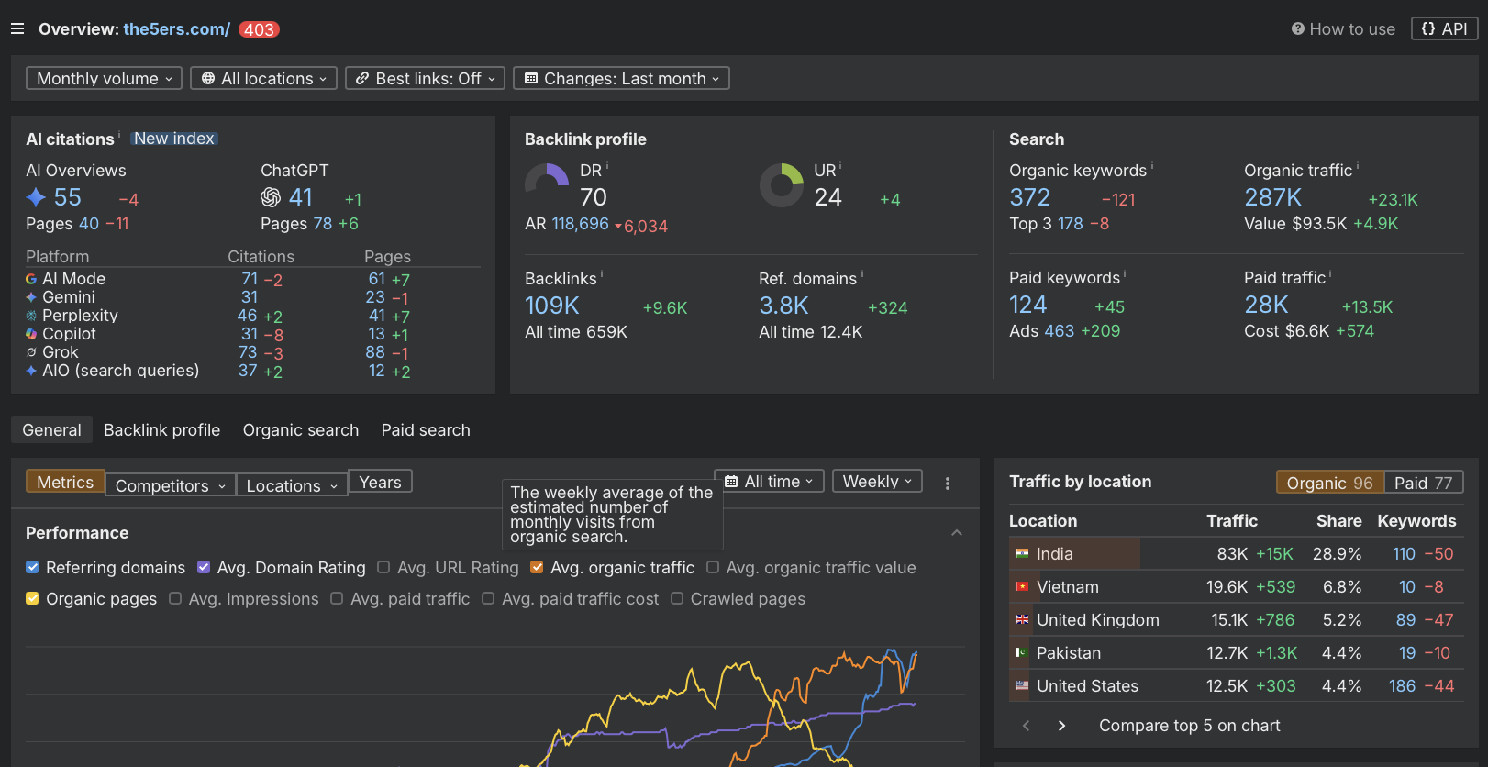Switch to the Backlink profile tab
The image size is (1488, 767).
pyautogui.click(x=161, y=430)
